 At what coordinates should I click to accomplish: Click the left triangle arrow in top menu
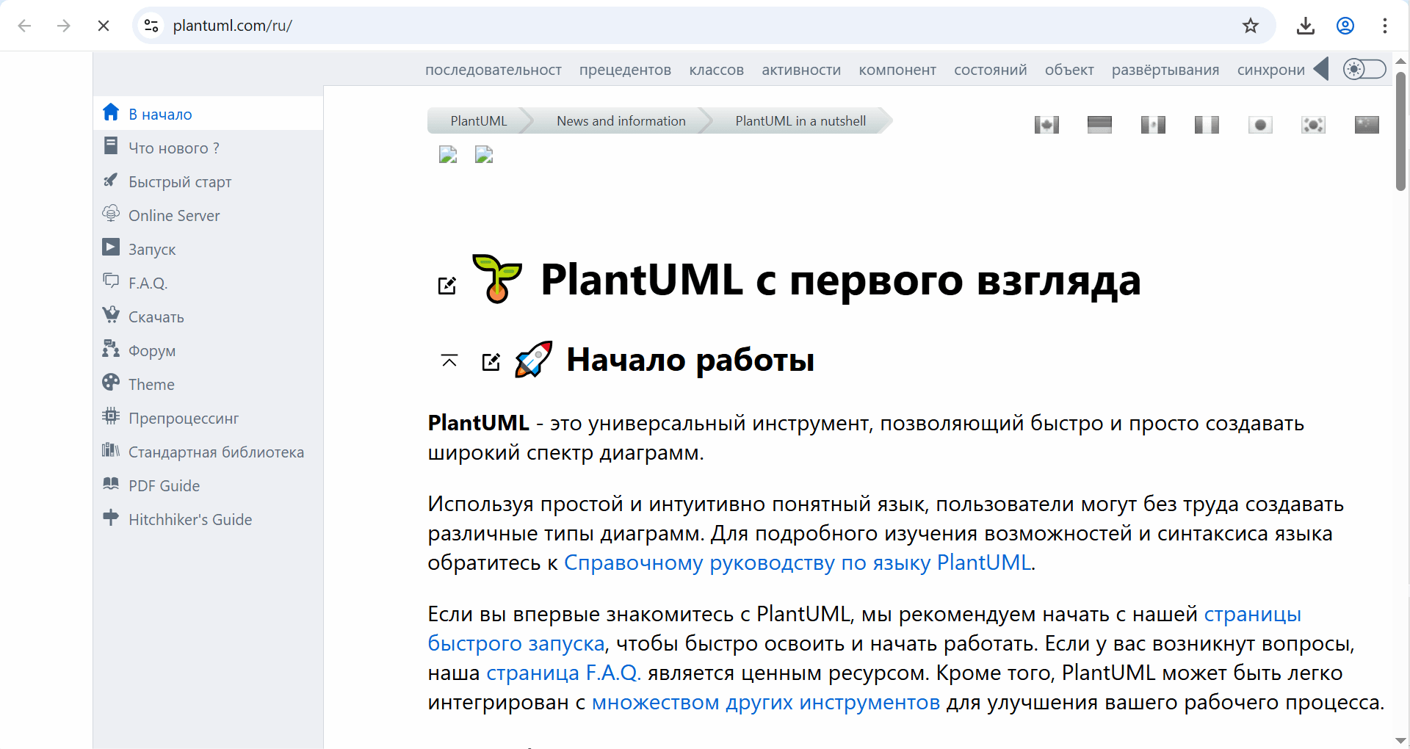1321,69
